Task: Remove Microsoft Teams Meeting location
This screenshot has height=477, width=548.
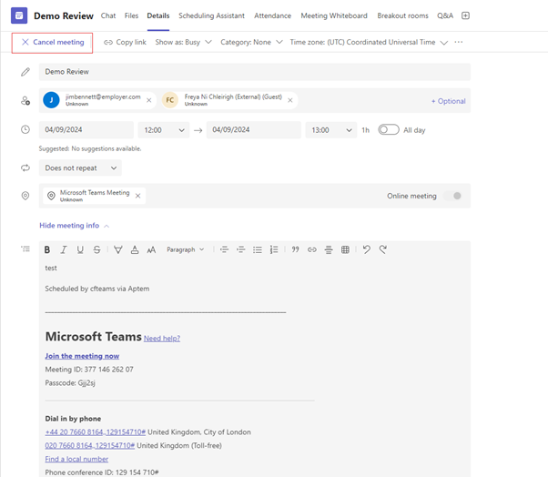Action: (138, 196)
